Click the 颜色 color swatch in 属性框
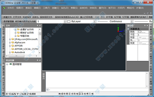 (140, 32)
